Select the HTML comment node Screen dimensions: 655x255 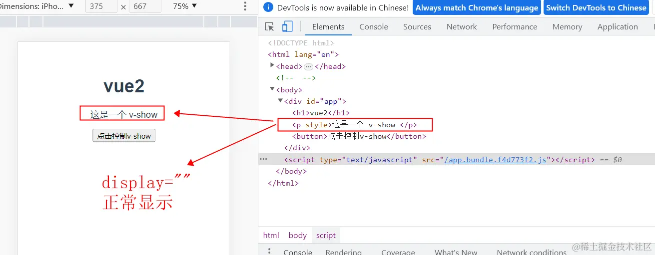296,78
